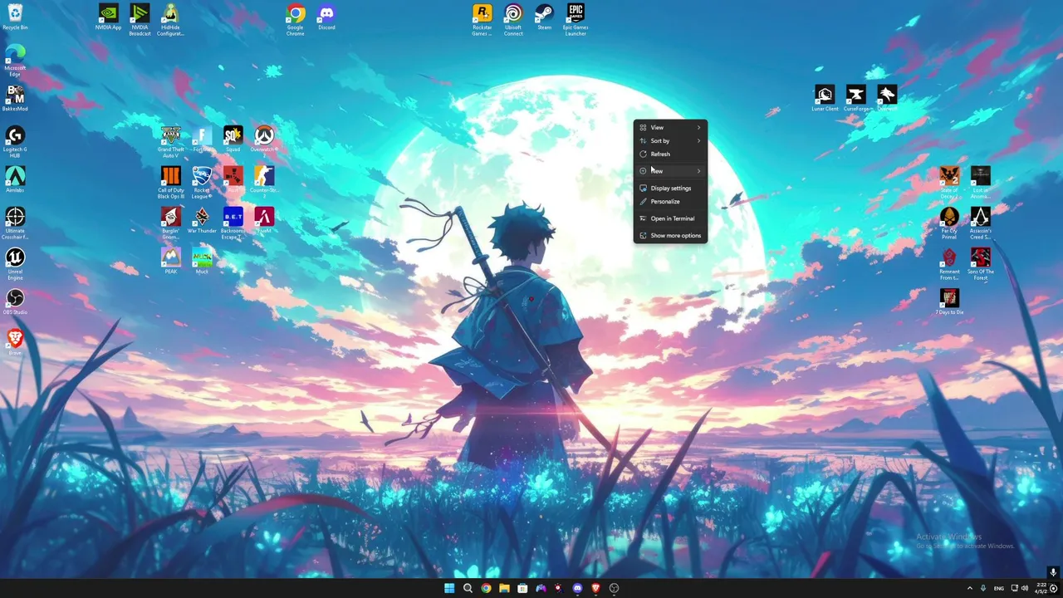Choose Personalize in the context menu

coord(670,201)
